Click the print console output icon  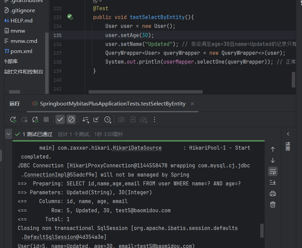coord(273,194)
